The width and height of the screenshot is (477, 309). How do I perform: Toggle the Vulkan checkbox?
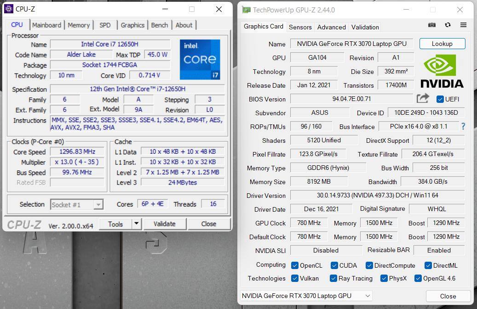[x=295, y=278]
